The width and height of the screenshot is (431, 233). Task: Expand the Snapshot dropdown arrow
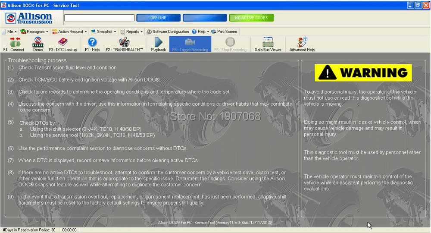pyautogui.click(x=115, y=32)
